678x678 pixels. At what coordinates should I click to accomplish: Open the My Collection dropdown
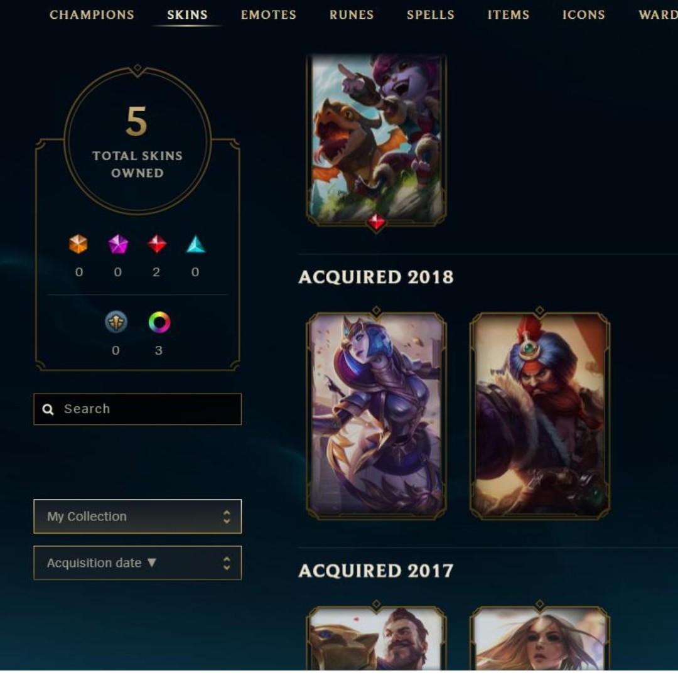(x=137, y=516)
